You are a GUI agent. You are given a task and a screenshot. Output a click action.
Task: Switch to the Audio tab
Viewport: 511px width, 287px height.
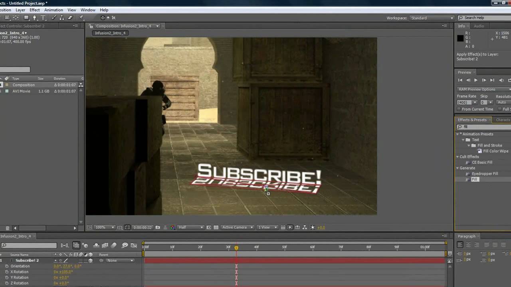[x=479, y=26]
